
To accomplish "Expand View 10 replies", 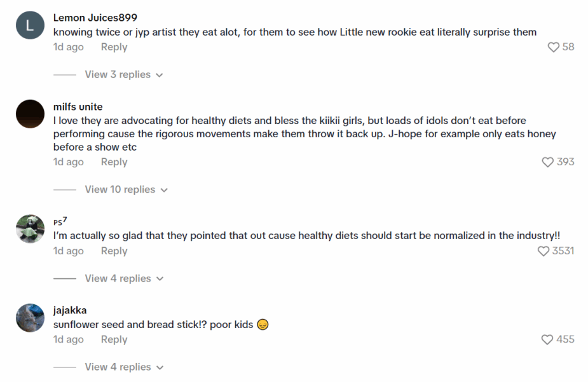I will click(x=126, y=189).
